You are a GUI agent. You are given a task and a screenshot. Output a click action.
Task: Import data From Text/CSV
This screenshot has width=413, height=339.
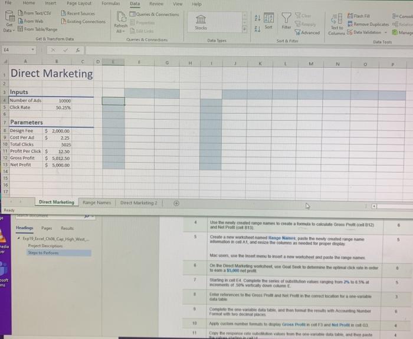(x=35, y=13)
